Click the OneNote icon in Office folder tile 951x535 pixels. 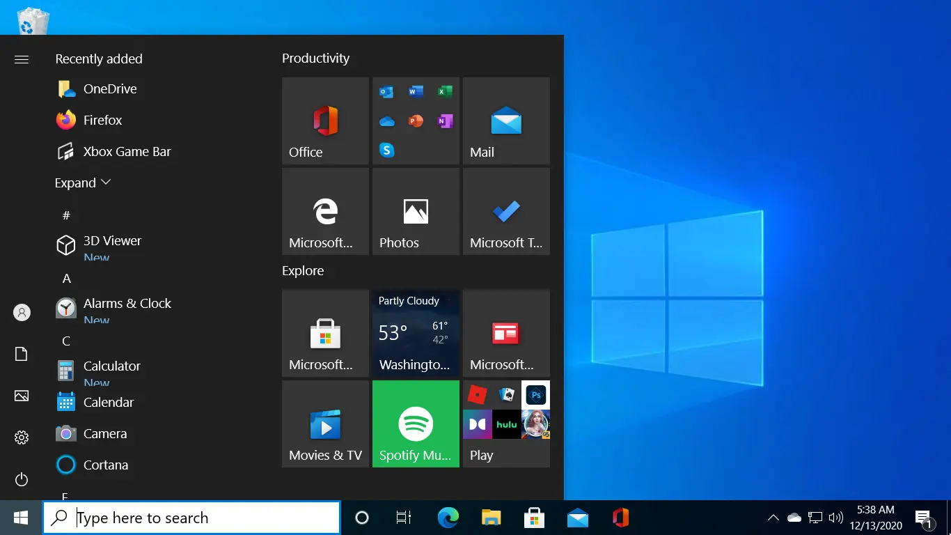click(445, 121)
